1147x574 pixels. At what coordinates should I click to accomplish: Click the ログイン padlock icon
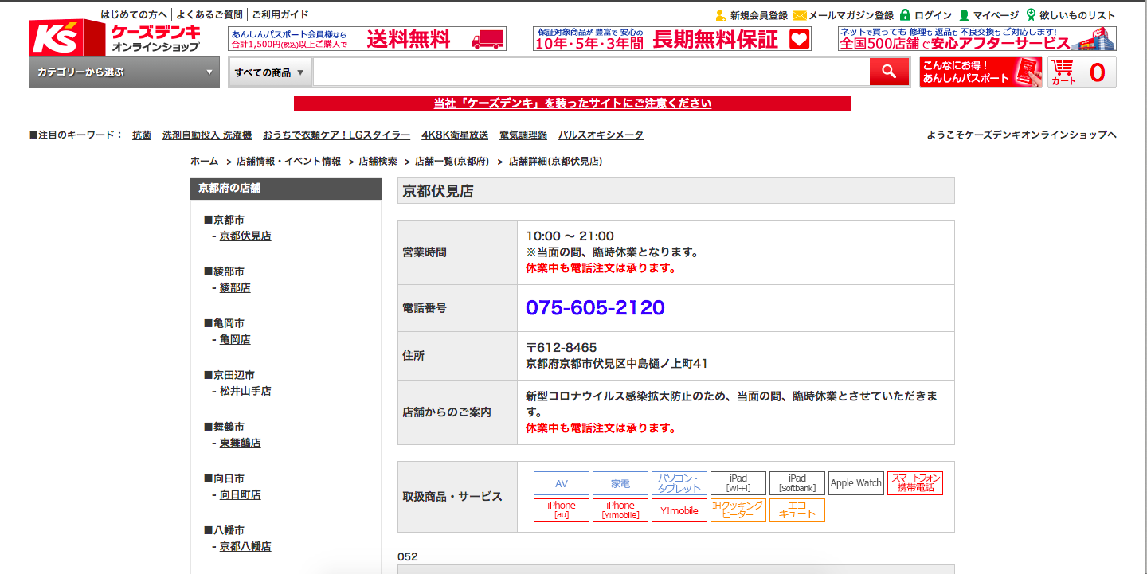pyautogui.click(x=905, y=15)
